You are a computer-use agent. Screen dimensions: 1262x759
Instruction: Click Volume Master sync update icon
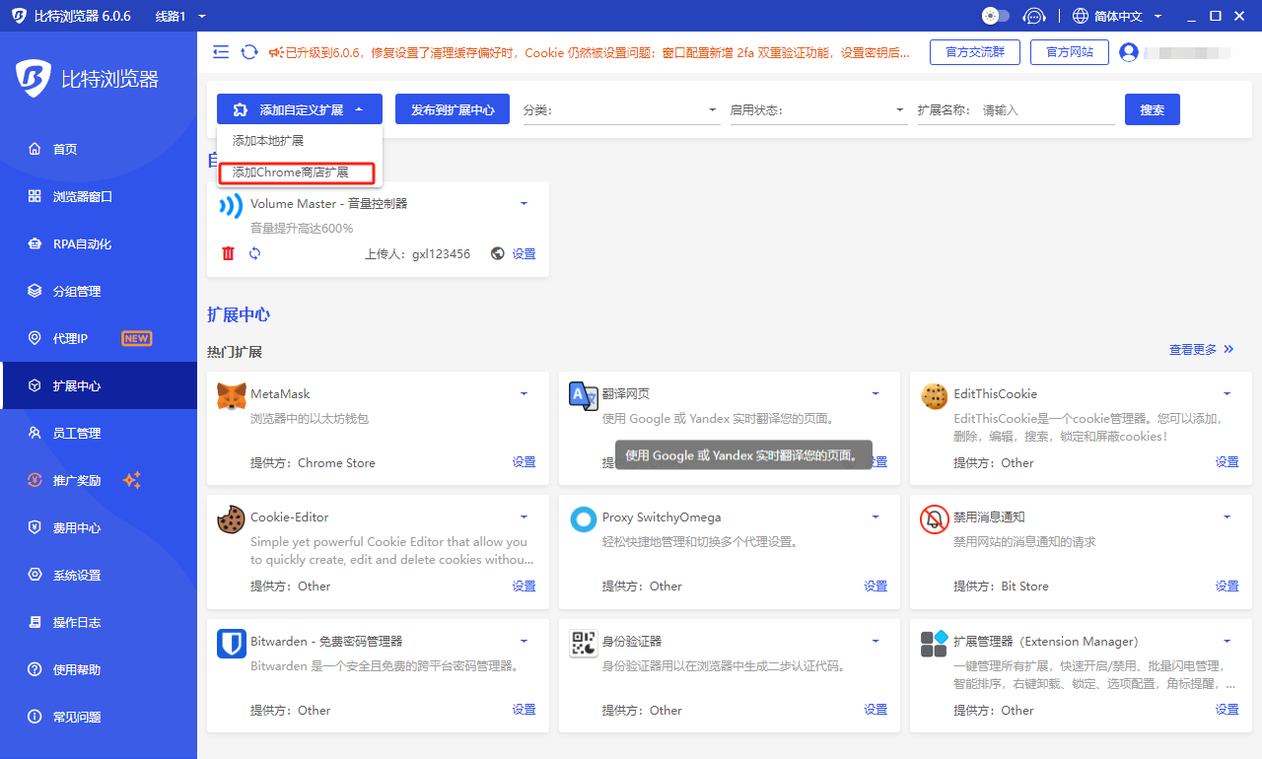point(254,253)
